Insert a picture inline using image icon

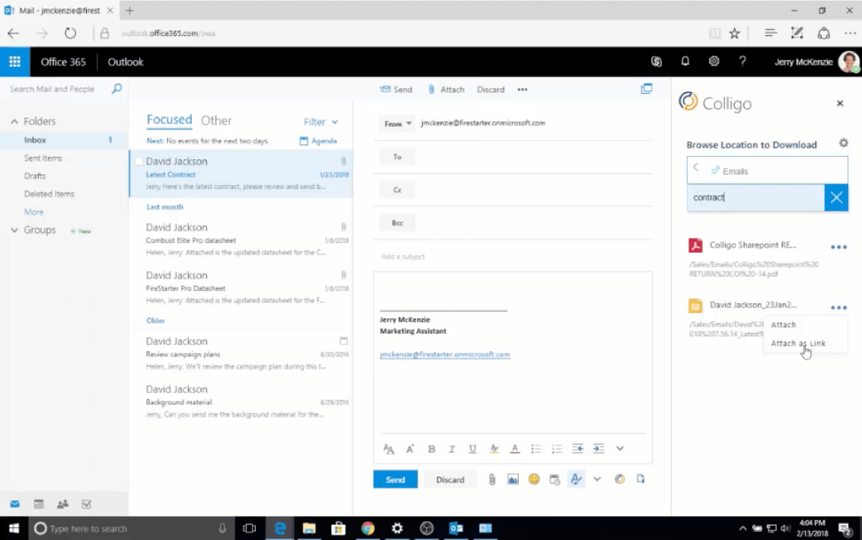(x=512, y=480)
